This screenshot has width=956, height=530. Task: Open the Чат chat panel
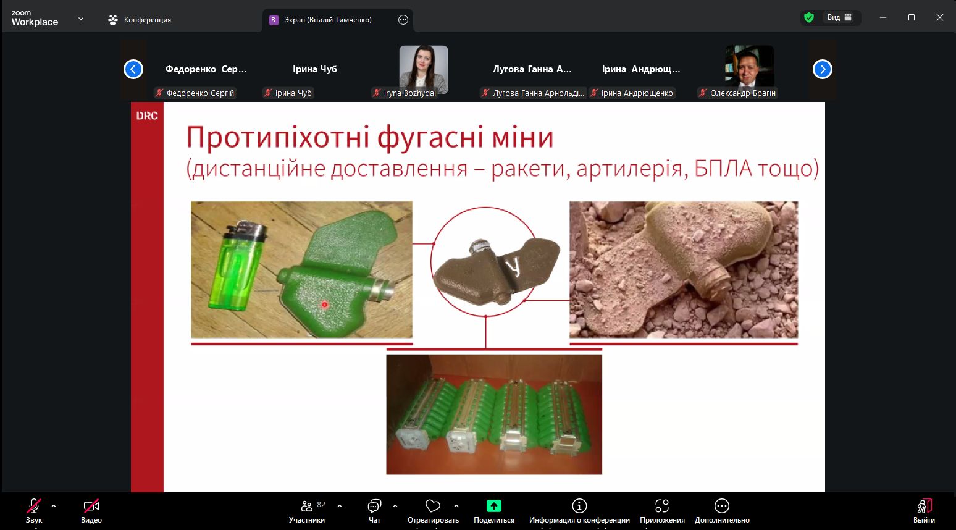pyautogui.click(x=374, y=507)
